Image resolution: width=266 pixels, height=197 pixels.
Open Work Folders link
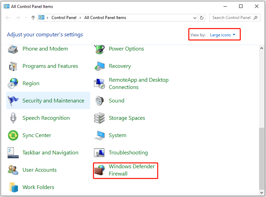[x=38, y=187]
